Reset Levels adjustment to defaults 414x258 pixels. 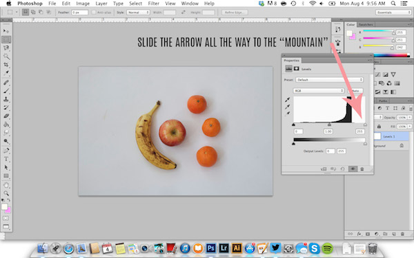(342, 169)
